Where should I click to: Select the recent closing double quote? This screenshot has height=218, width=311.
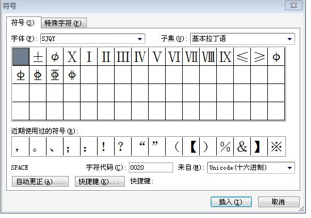tap(157, 146)
